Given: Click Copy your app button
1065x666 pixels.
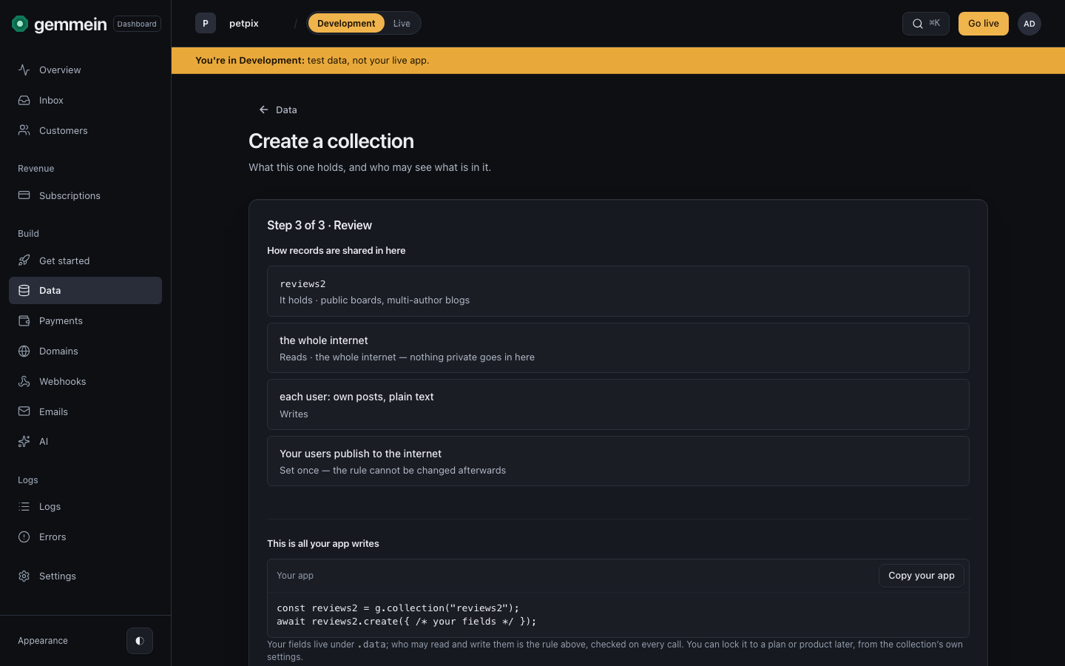Looking at the screenshot, I should point(922,576).
